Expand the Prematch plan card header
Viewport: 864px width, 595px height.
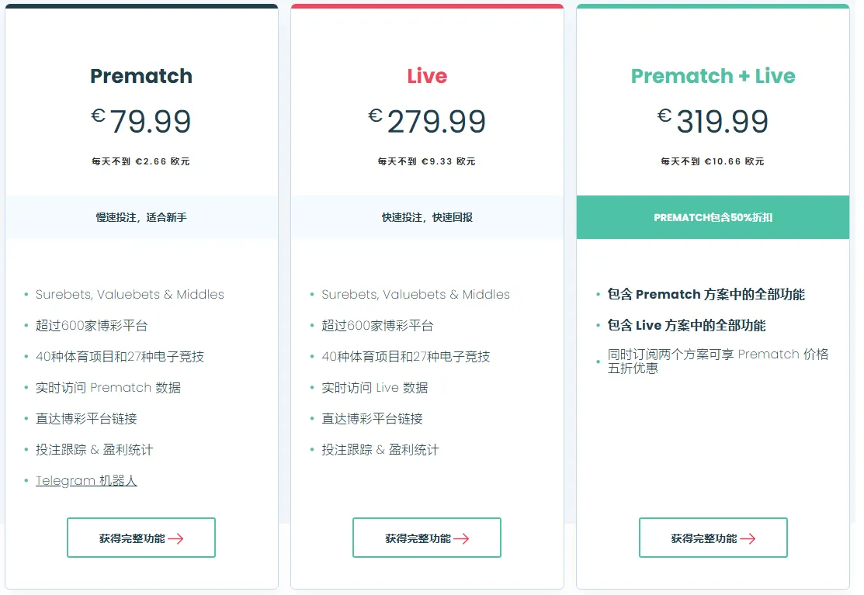click(141, 76)
